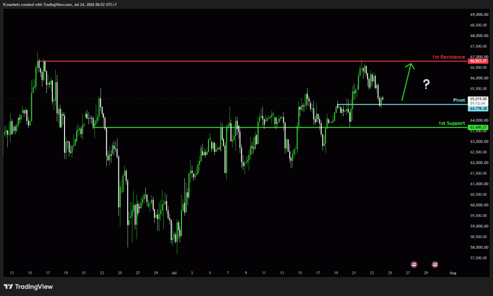
Task: Click the green upward arrow drawing
Action: tap(408, 81)
